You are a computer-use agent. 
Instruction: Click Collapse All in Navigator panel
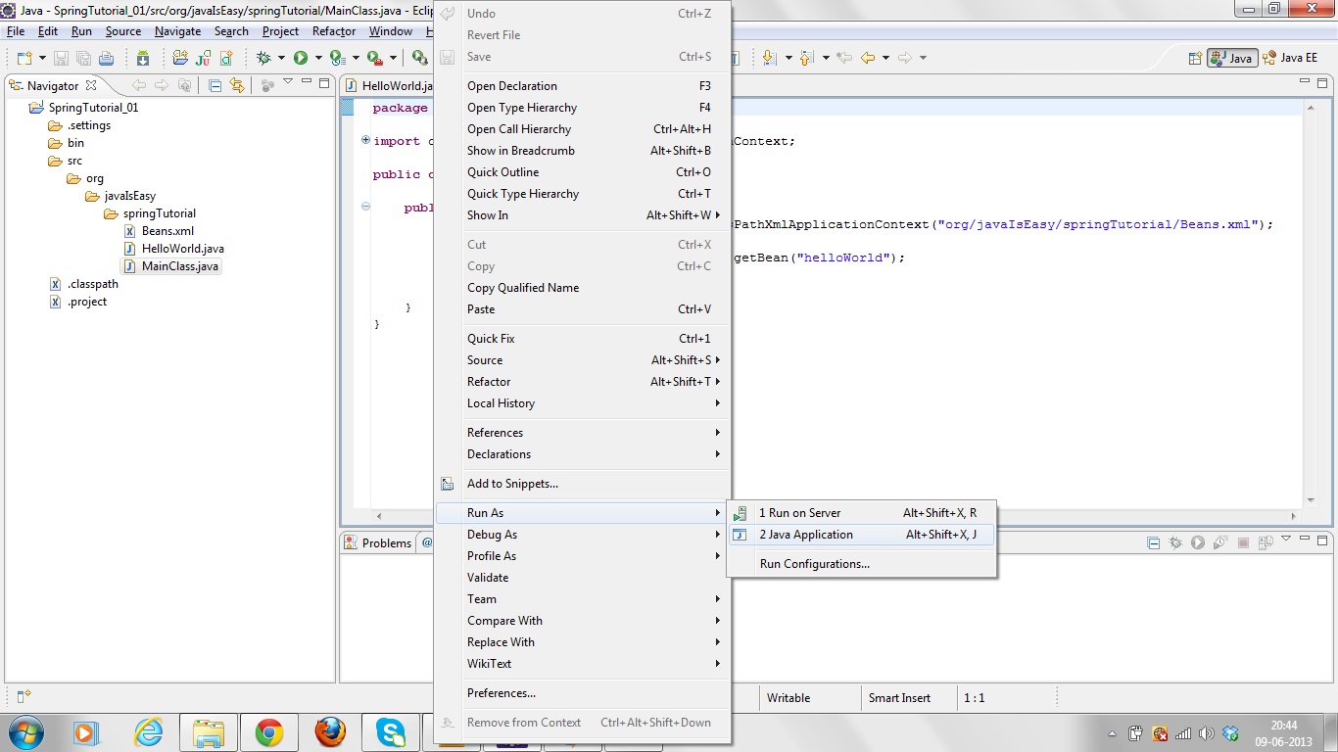(x=215, y=85)
